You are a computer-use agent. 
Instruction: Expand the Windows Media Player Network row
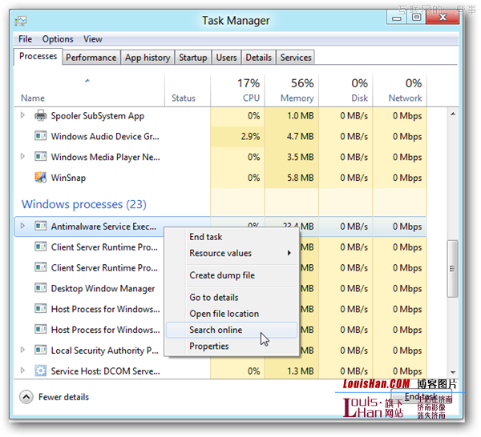pyautogui.click(x=22, y=156)
